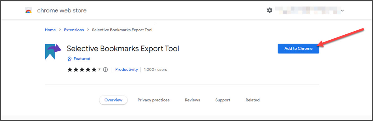This screenshot has height=121, width=373.
Task: Click the 'Selective Bookmarks Export Tool' heading
Action: [x=123, y=49]
